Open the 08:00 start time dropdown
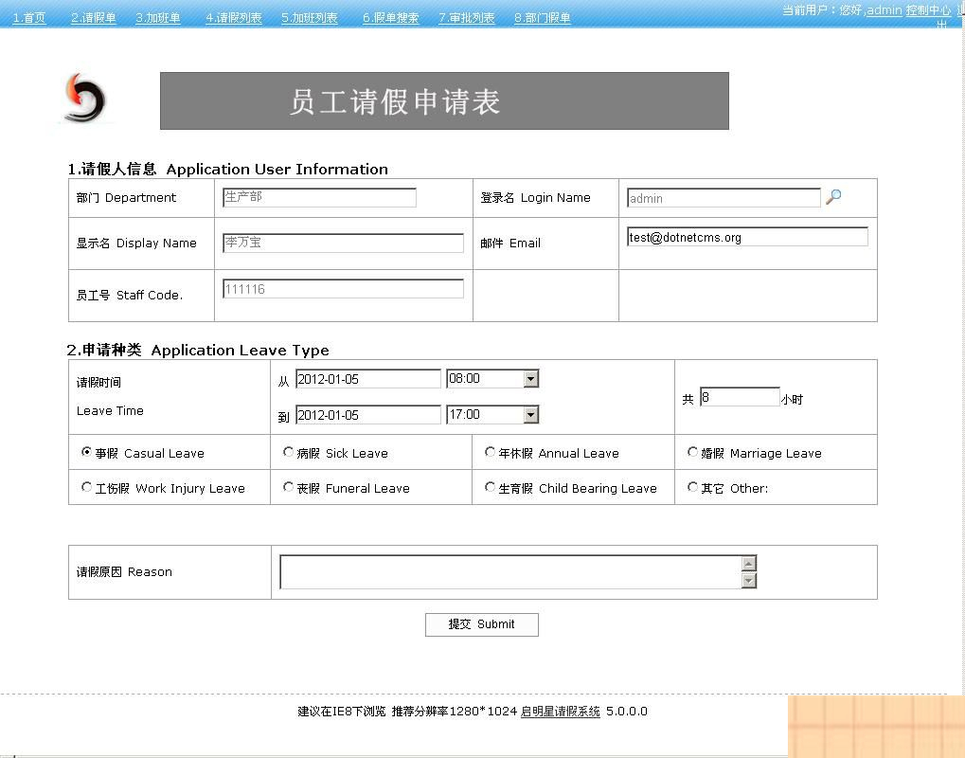 (531, 378)
